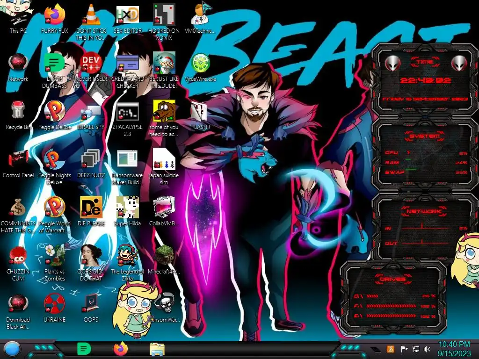479x359 pixels.
Task: Select the VLC cone icon labeled DONT STICK THIS
Action: [91, 22]
